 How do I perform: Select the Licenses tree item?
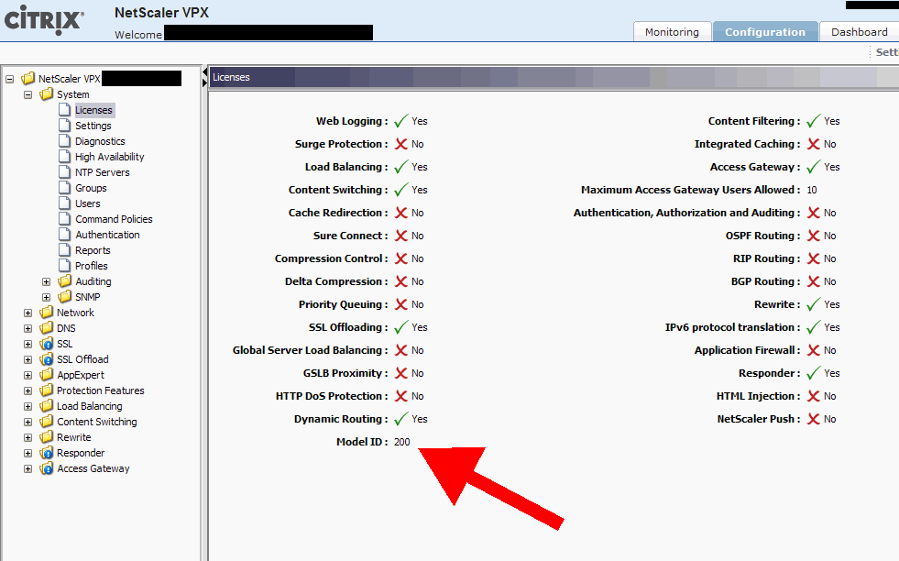point(93,110)
